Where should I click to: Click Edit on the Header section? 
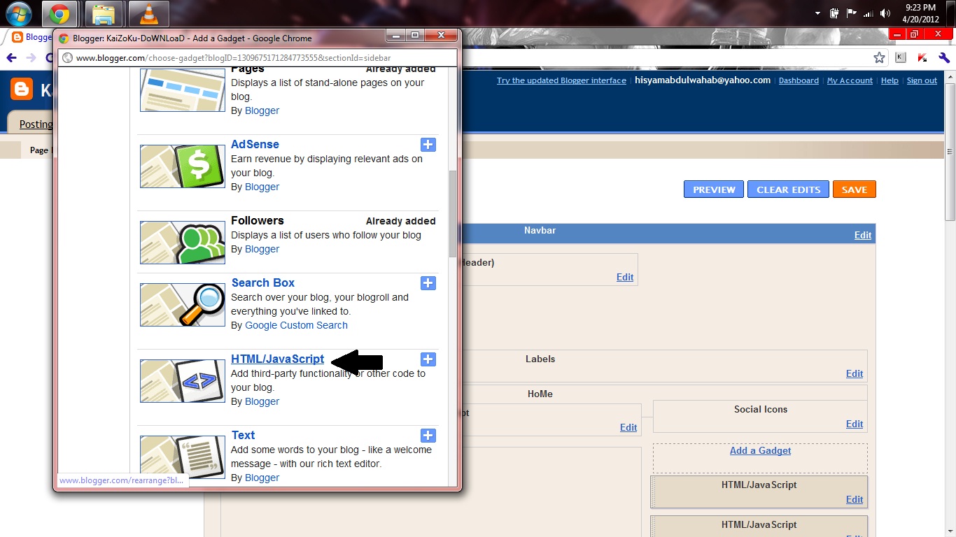(625, 278)
